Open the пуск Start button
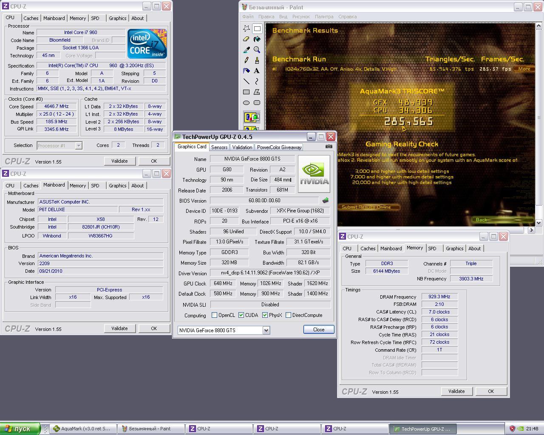 click(20, 429)
